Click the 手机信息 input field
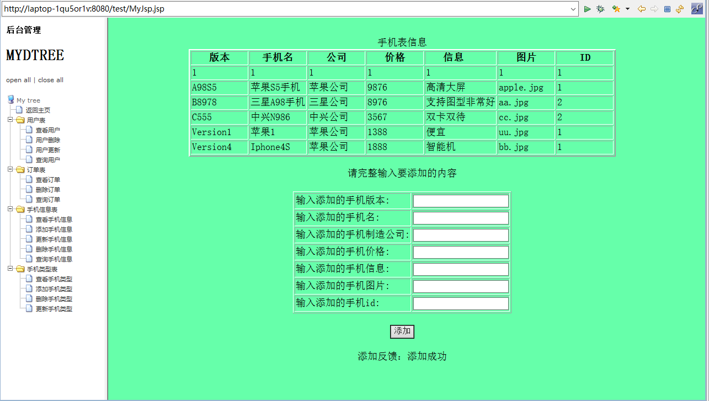Viewport: 709px width, 401px height. [461, 269]
